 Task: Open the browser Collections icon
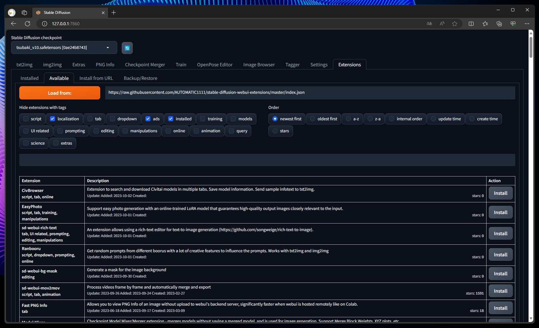[499, 24]
